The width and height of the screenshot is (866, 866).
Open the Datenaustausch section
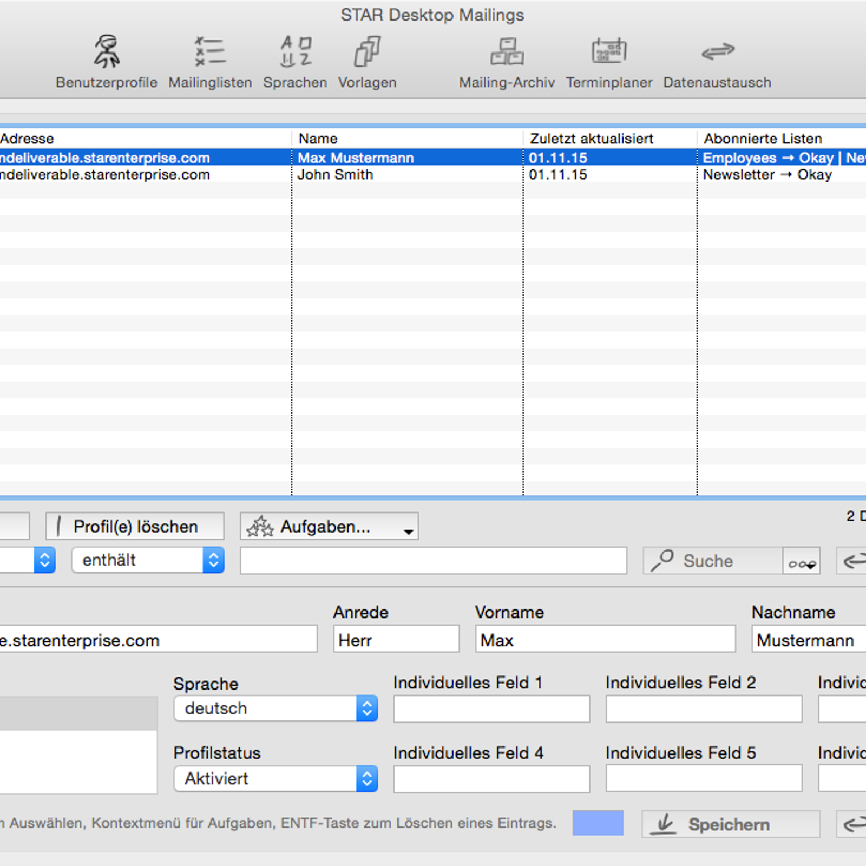tap(717, 62)
